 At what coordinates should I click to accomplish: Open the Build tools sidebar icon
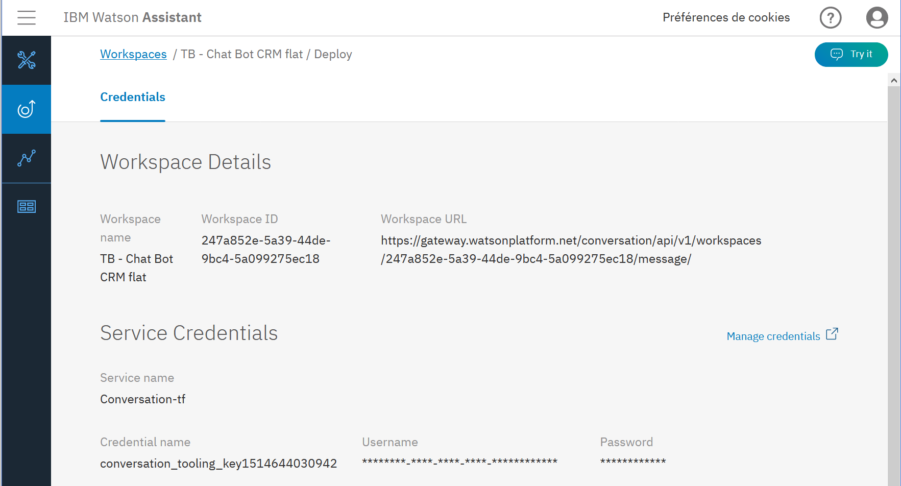coord(27,60)
